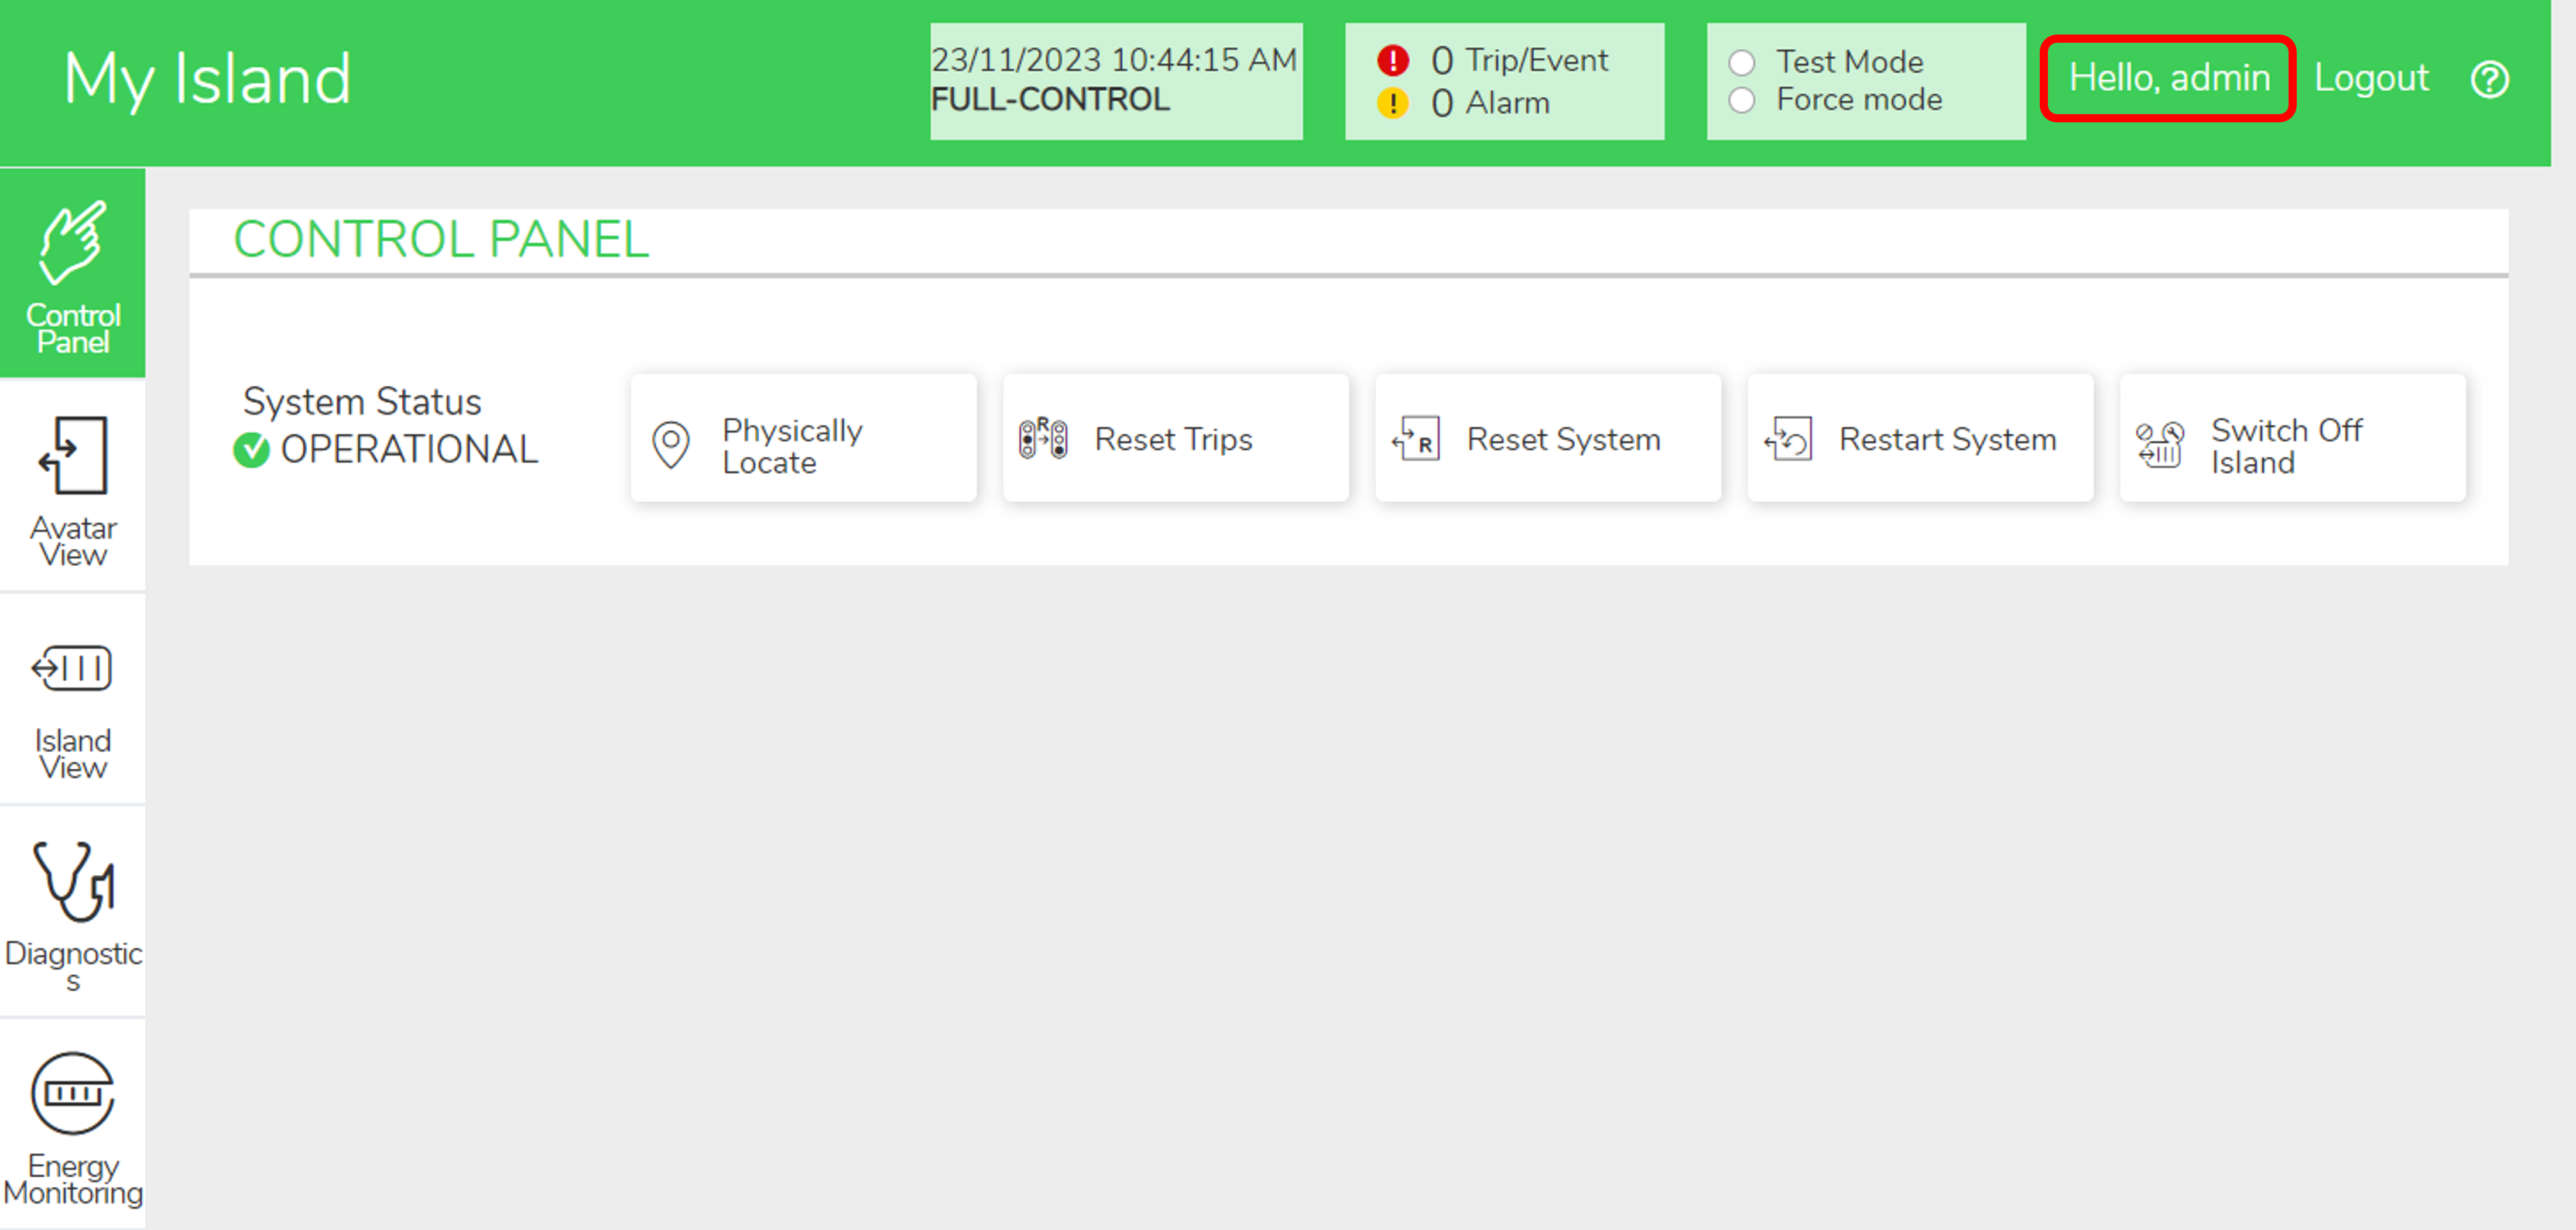Click the Physically Locate pin icon
This screenshot has height=1230, width=2576.
670,443
